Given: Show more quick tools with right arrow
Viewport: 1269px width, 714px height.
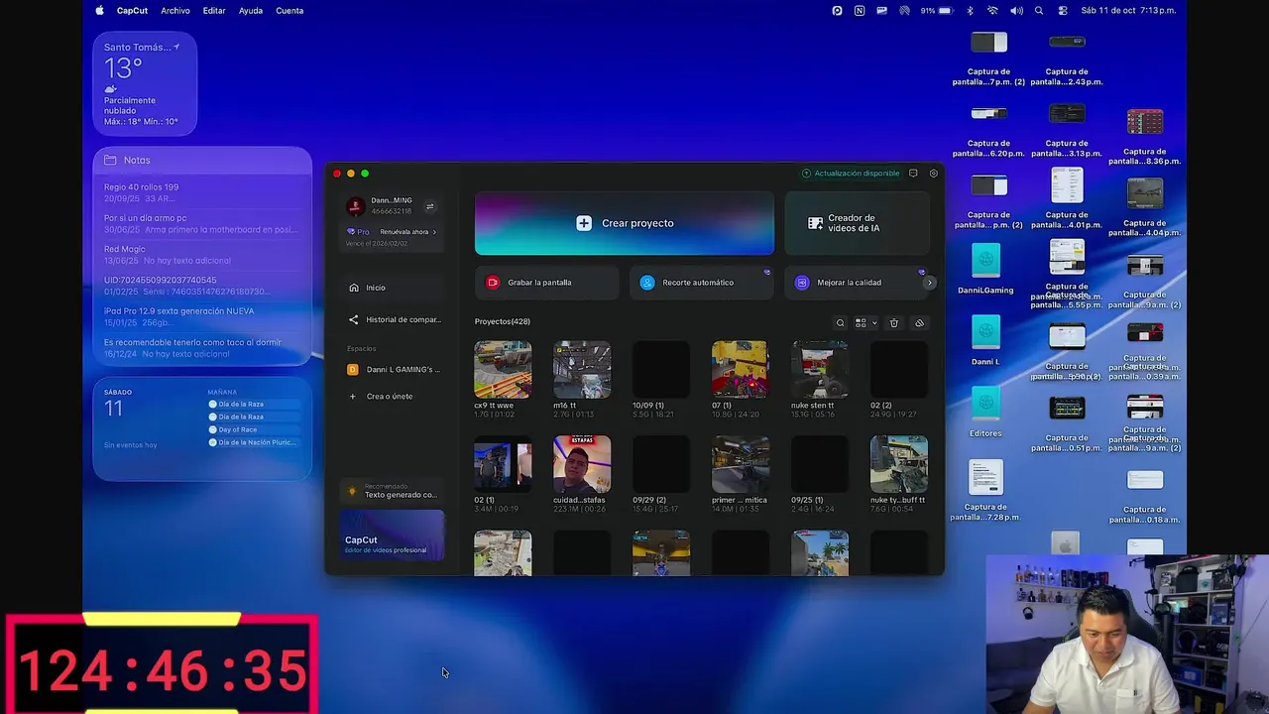Looking at the screenshot, I should point(930,283).
